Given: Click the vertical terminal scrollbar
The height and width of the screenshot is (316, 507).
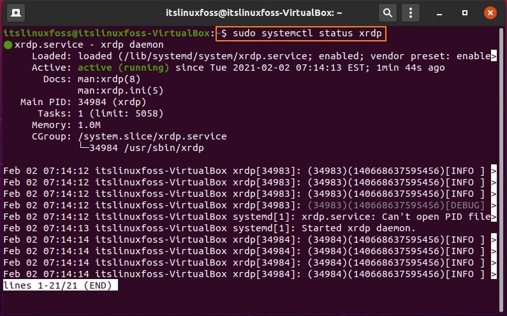Looking at the screenshot, I should [501, 168].
